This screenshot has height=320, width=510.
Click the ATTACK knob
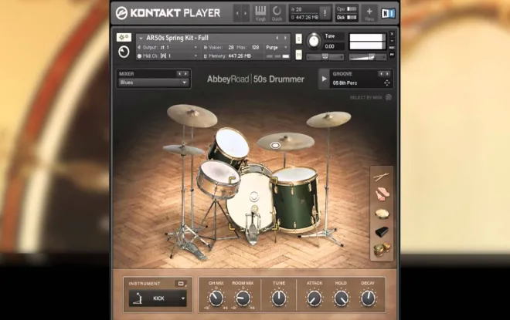point(314,298)
